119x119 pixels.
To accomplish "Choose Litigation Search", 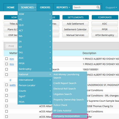I will 70,94.
